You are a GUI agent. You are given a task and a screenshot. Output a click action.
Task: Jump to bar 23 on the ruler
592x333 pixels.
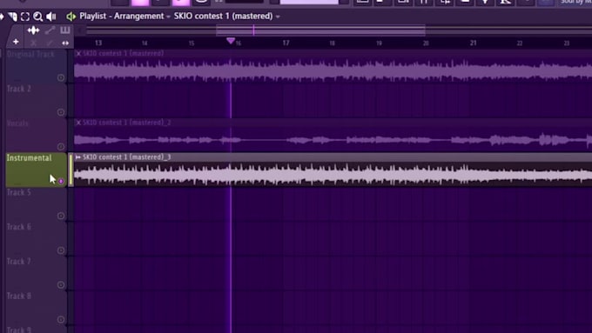pyautogui.click(x=567, y=43)
